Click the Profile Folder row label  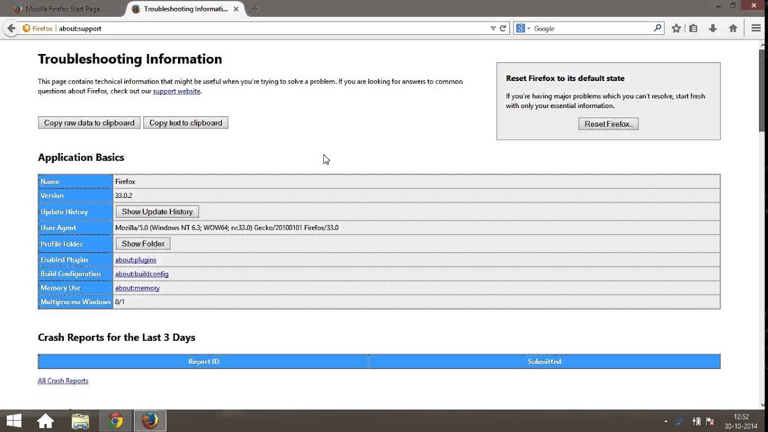click(x=61, y=244)
